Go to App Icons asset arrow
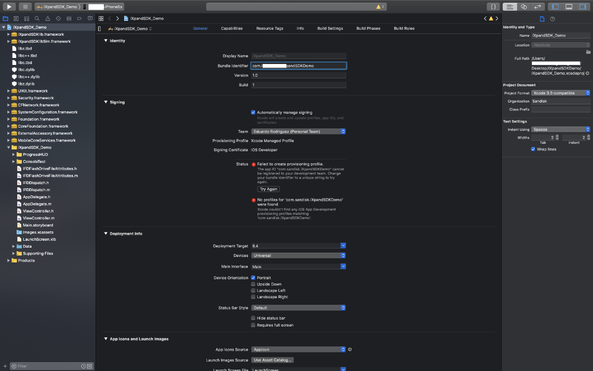This screenshot has width=593, height=371. coord(350,350)
